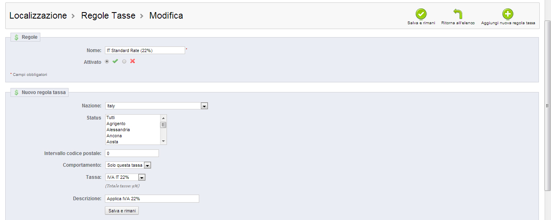Click the green Salva e rimani checkmark icon
Image resolution: width=551 pixels, height=220 pixels.
421,15
